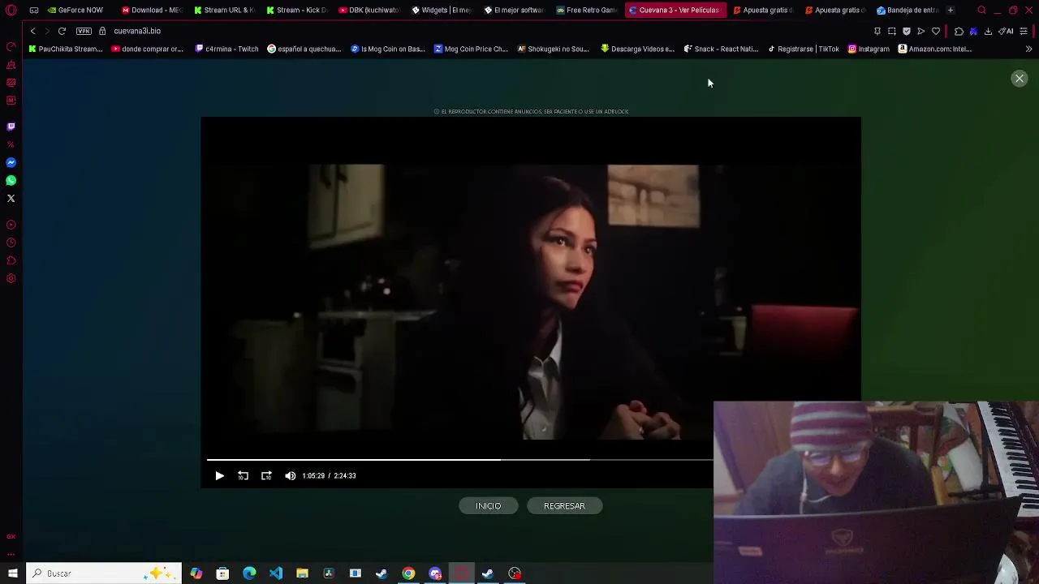1039x584 pixels.
Task: Open the PauChikita Stream bookmark
Action: [x=66, y=49]
